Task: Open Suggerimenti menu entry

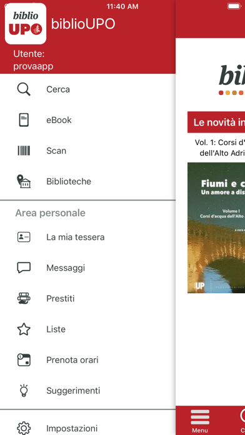Action: [x=87, y=391]
